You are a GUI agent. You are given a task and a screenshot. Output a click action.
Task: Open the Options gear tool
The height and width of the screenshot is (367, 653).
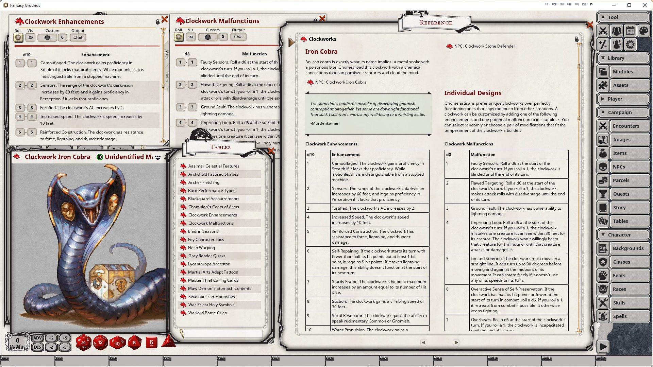click(630, 45)
